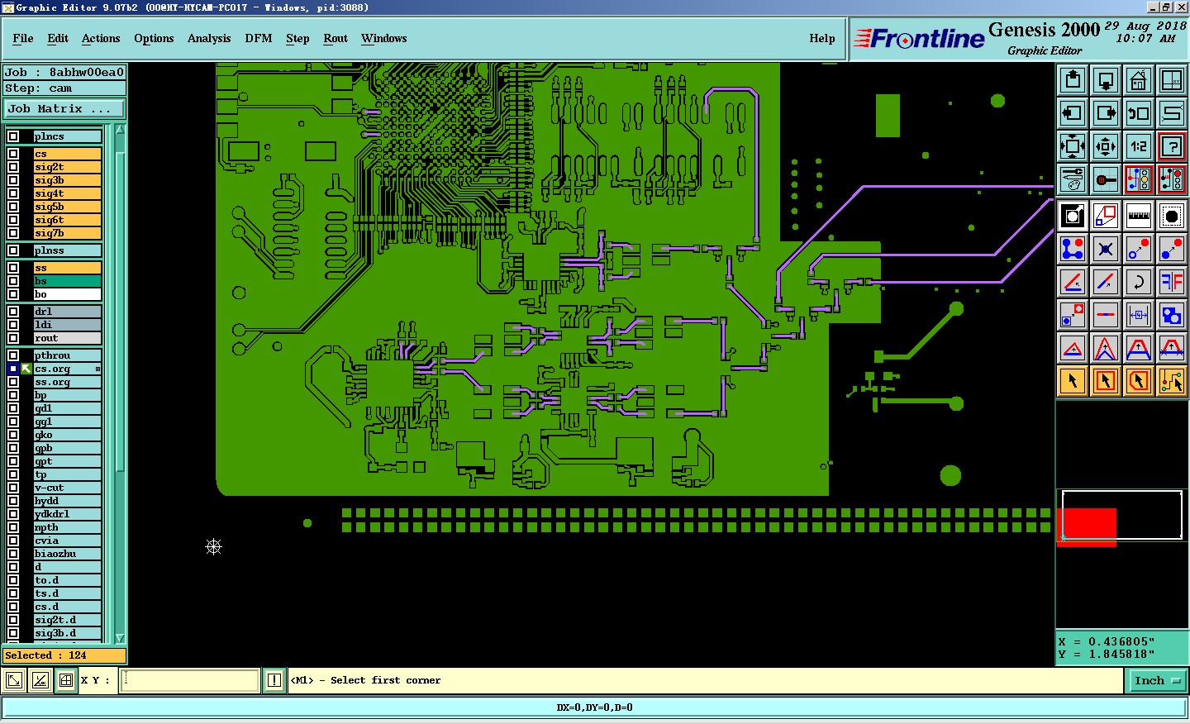Open the File menu
This screenshot has width=1190, height=724.
point(23,38)
